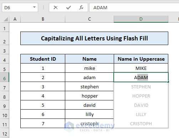This screenshot has height=138, width=179.
Task: Confirm the entry with the checkmark icon
Action: (68, 7)
